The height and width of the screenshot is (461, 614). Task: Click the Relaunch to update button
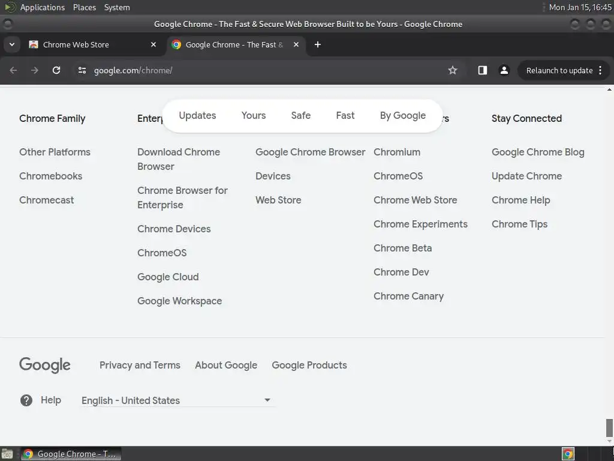[559, 70]
